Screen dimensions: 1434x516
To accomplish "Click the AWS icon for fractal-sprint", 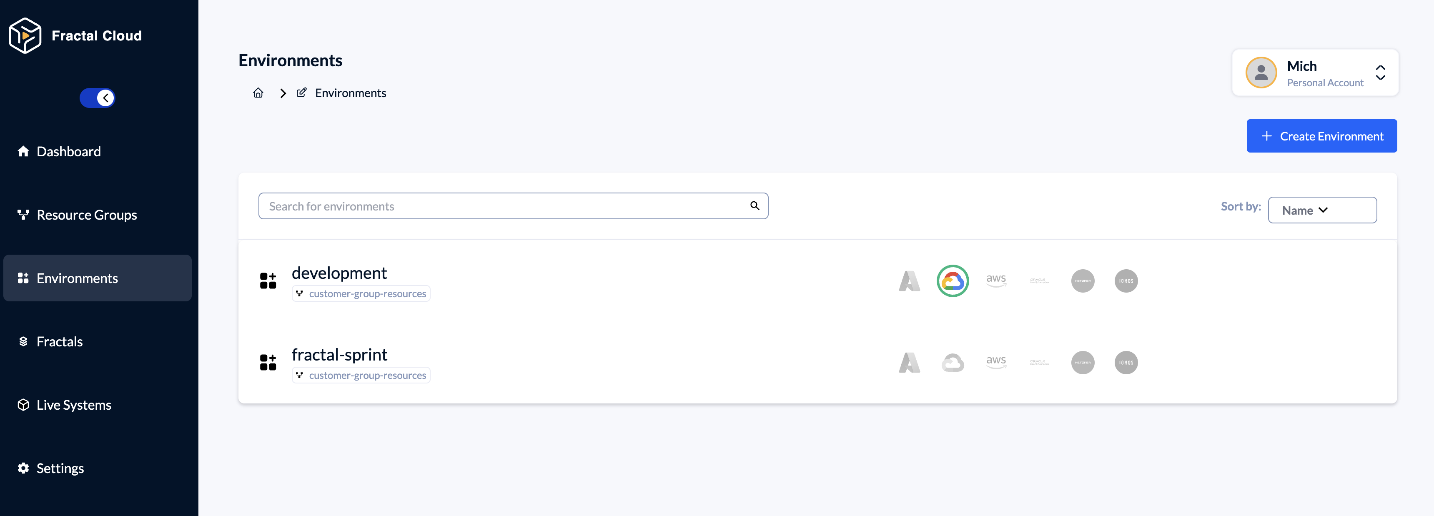I will (x=996, y=362).
